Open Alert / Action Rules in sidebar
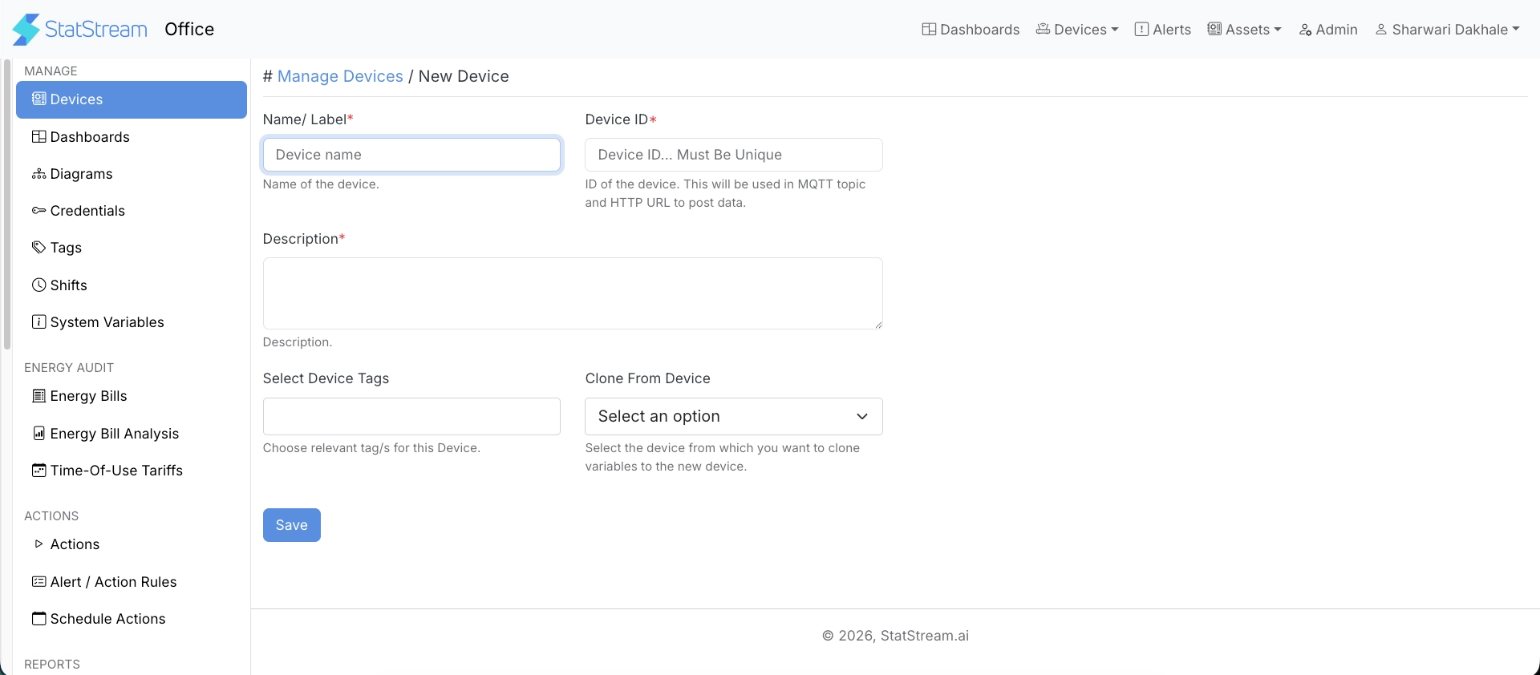 [132, 582]
